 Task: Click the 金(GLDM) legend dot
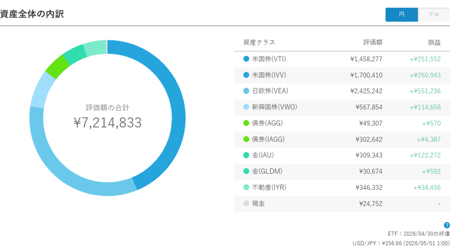click(x=246, y=171)
